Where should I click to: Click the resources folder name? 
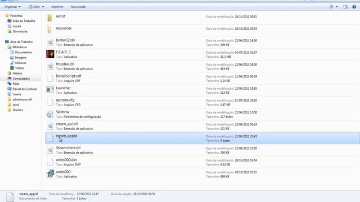pyautogui.click(x=64, y=28)
